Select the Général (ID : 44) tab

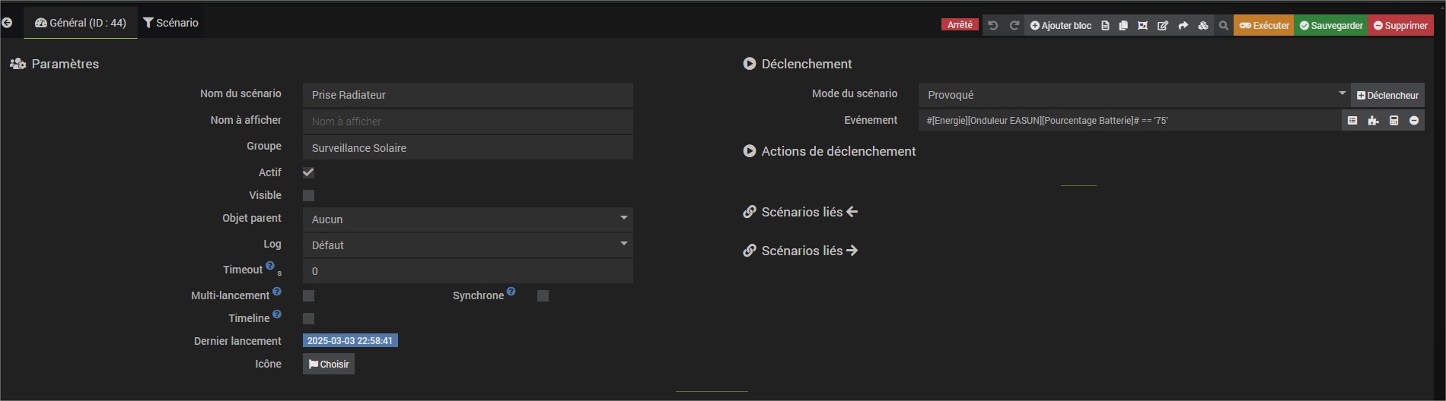pyautogui.click(x=81, y=23)
